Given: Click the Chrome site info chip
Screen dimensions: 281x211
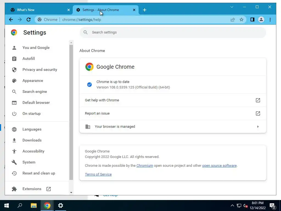Looking at the screenshot, I should point(47,20).
